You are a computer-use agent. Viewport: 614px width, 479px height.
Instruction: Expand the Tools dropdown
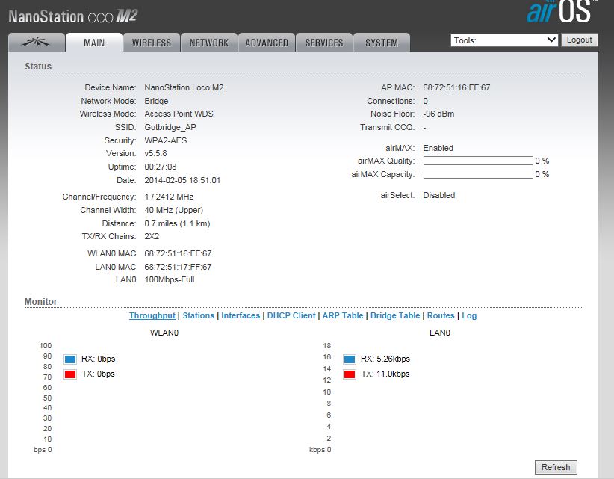[x=504, y=40]
